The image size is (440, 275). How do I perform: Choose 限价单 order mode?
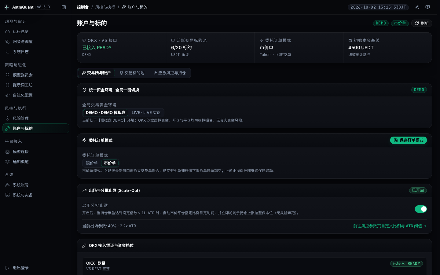(92, 163)
